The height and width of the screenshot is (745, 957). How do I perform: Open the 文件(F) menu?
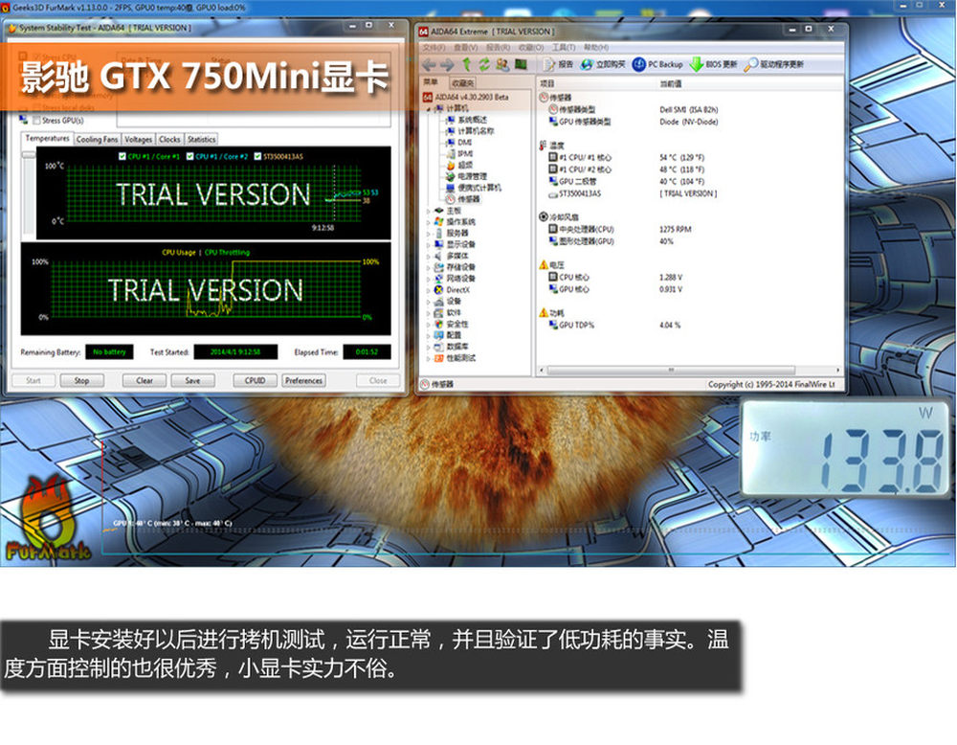click(x=434, y=48)
